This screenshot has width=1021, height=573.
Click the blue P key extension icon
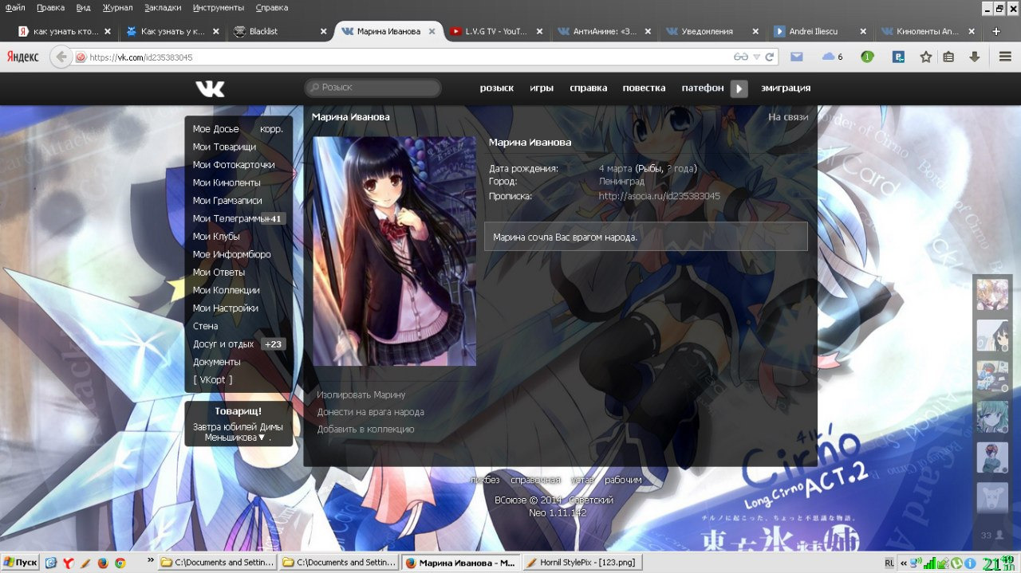point(898,57)
